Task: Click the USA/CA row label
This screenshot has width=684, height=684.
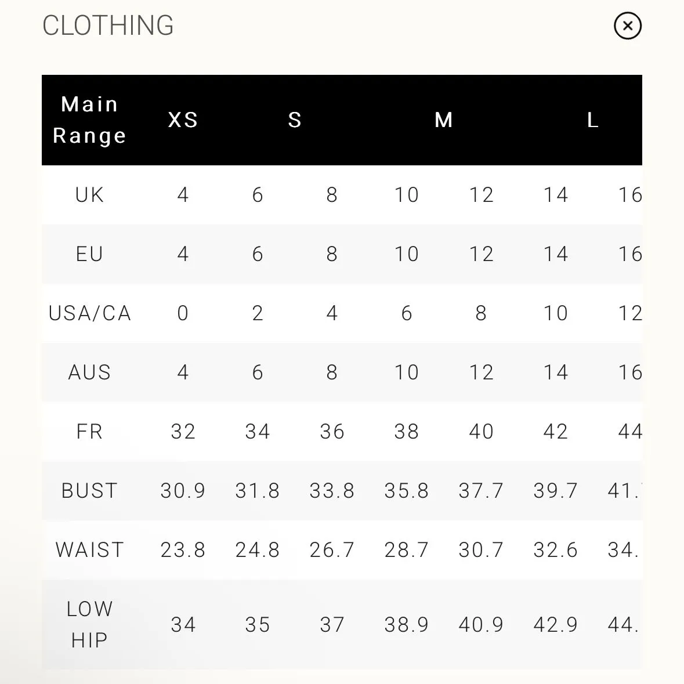Action: (x=89, y=313)
